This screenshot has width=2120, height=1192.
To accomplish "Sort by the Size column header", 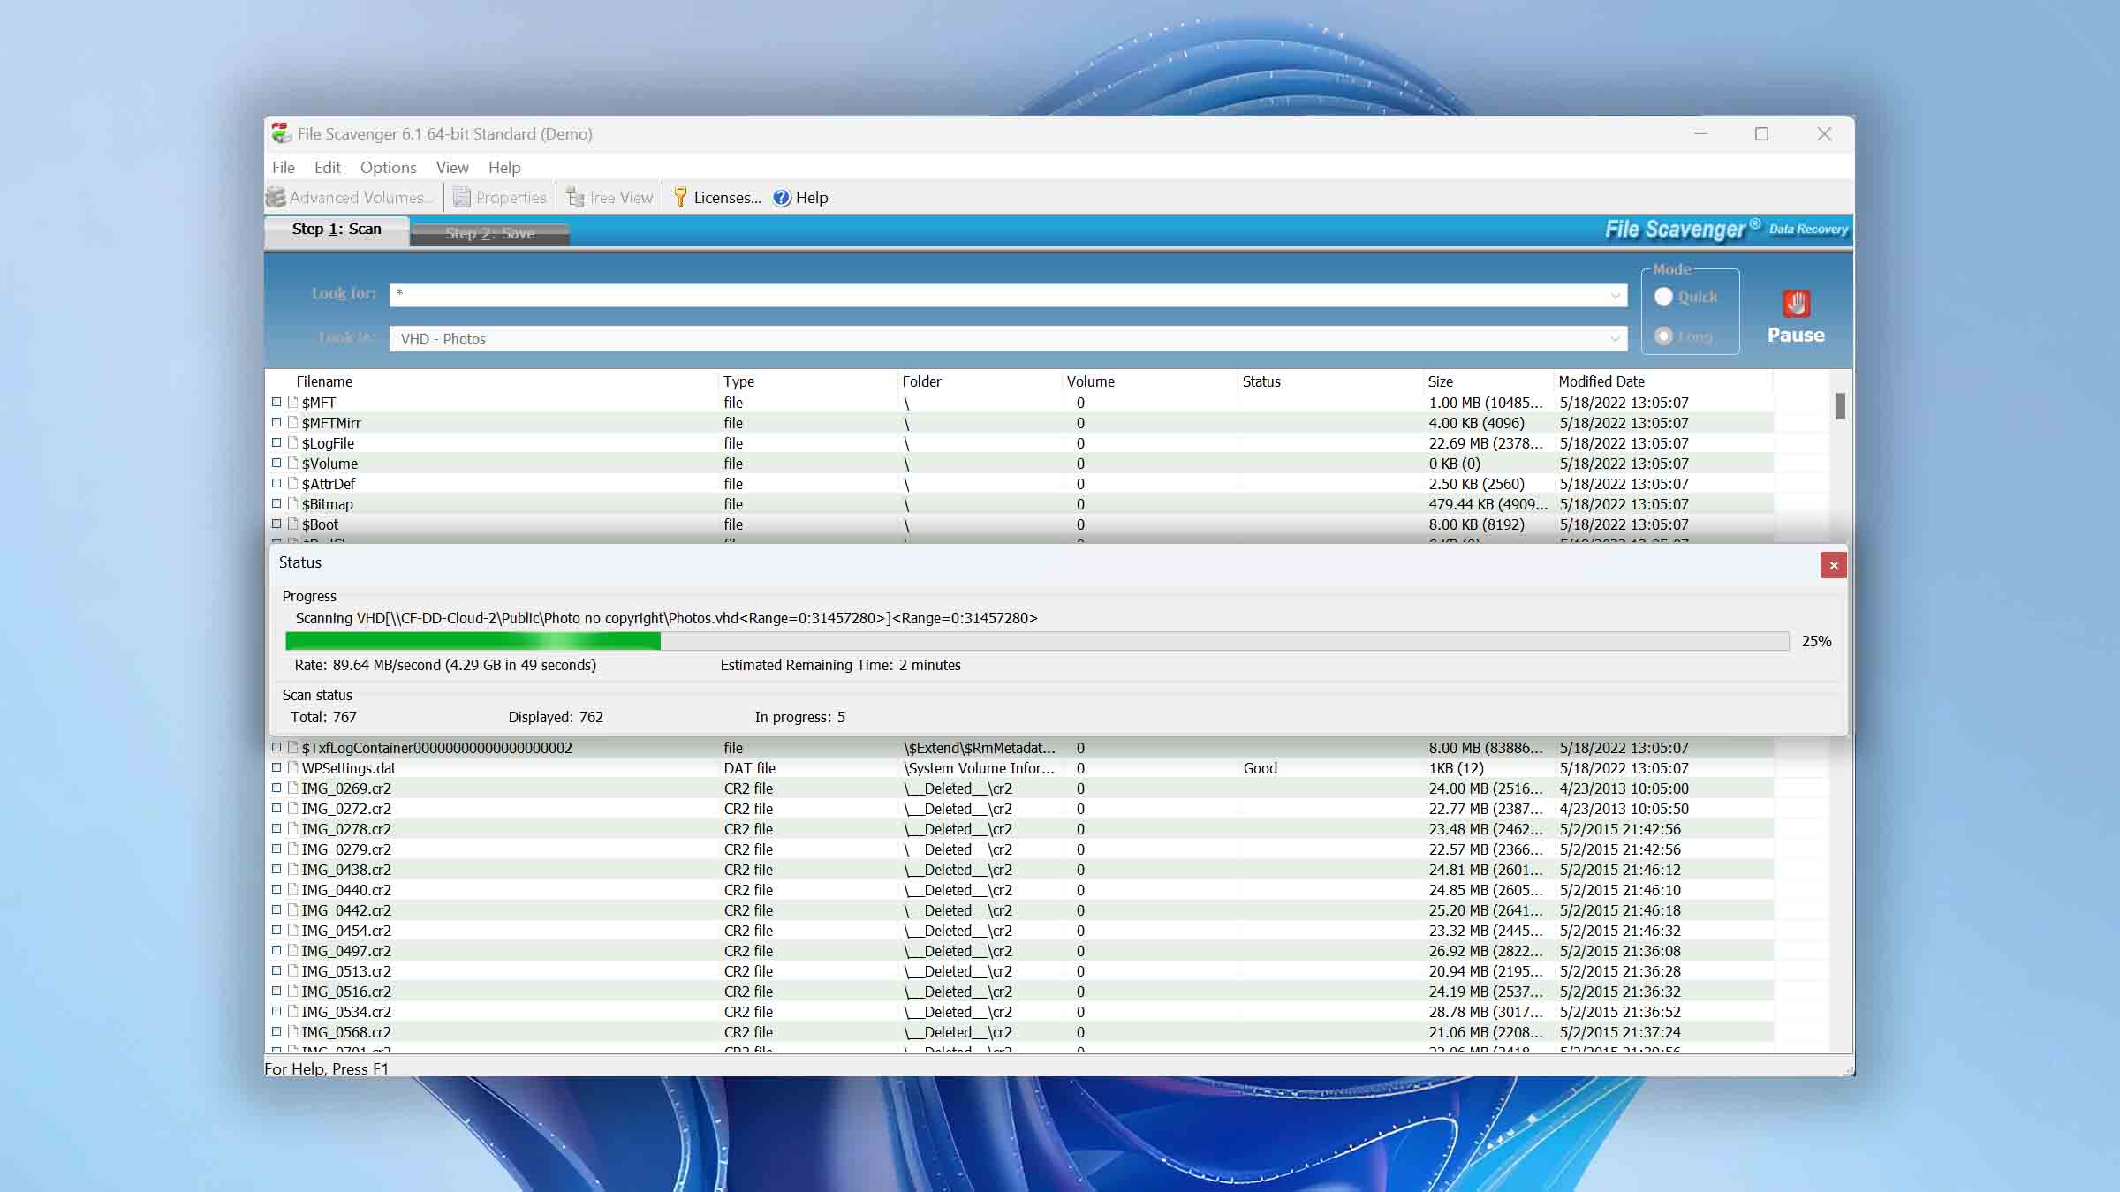I will click(1440, 382).
